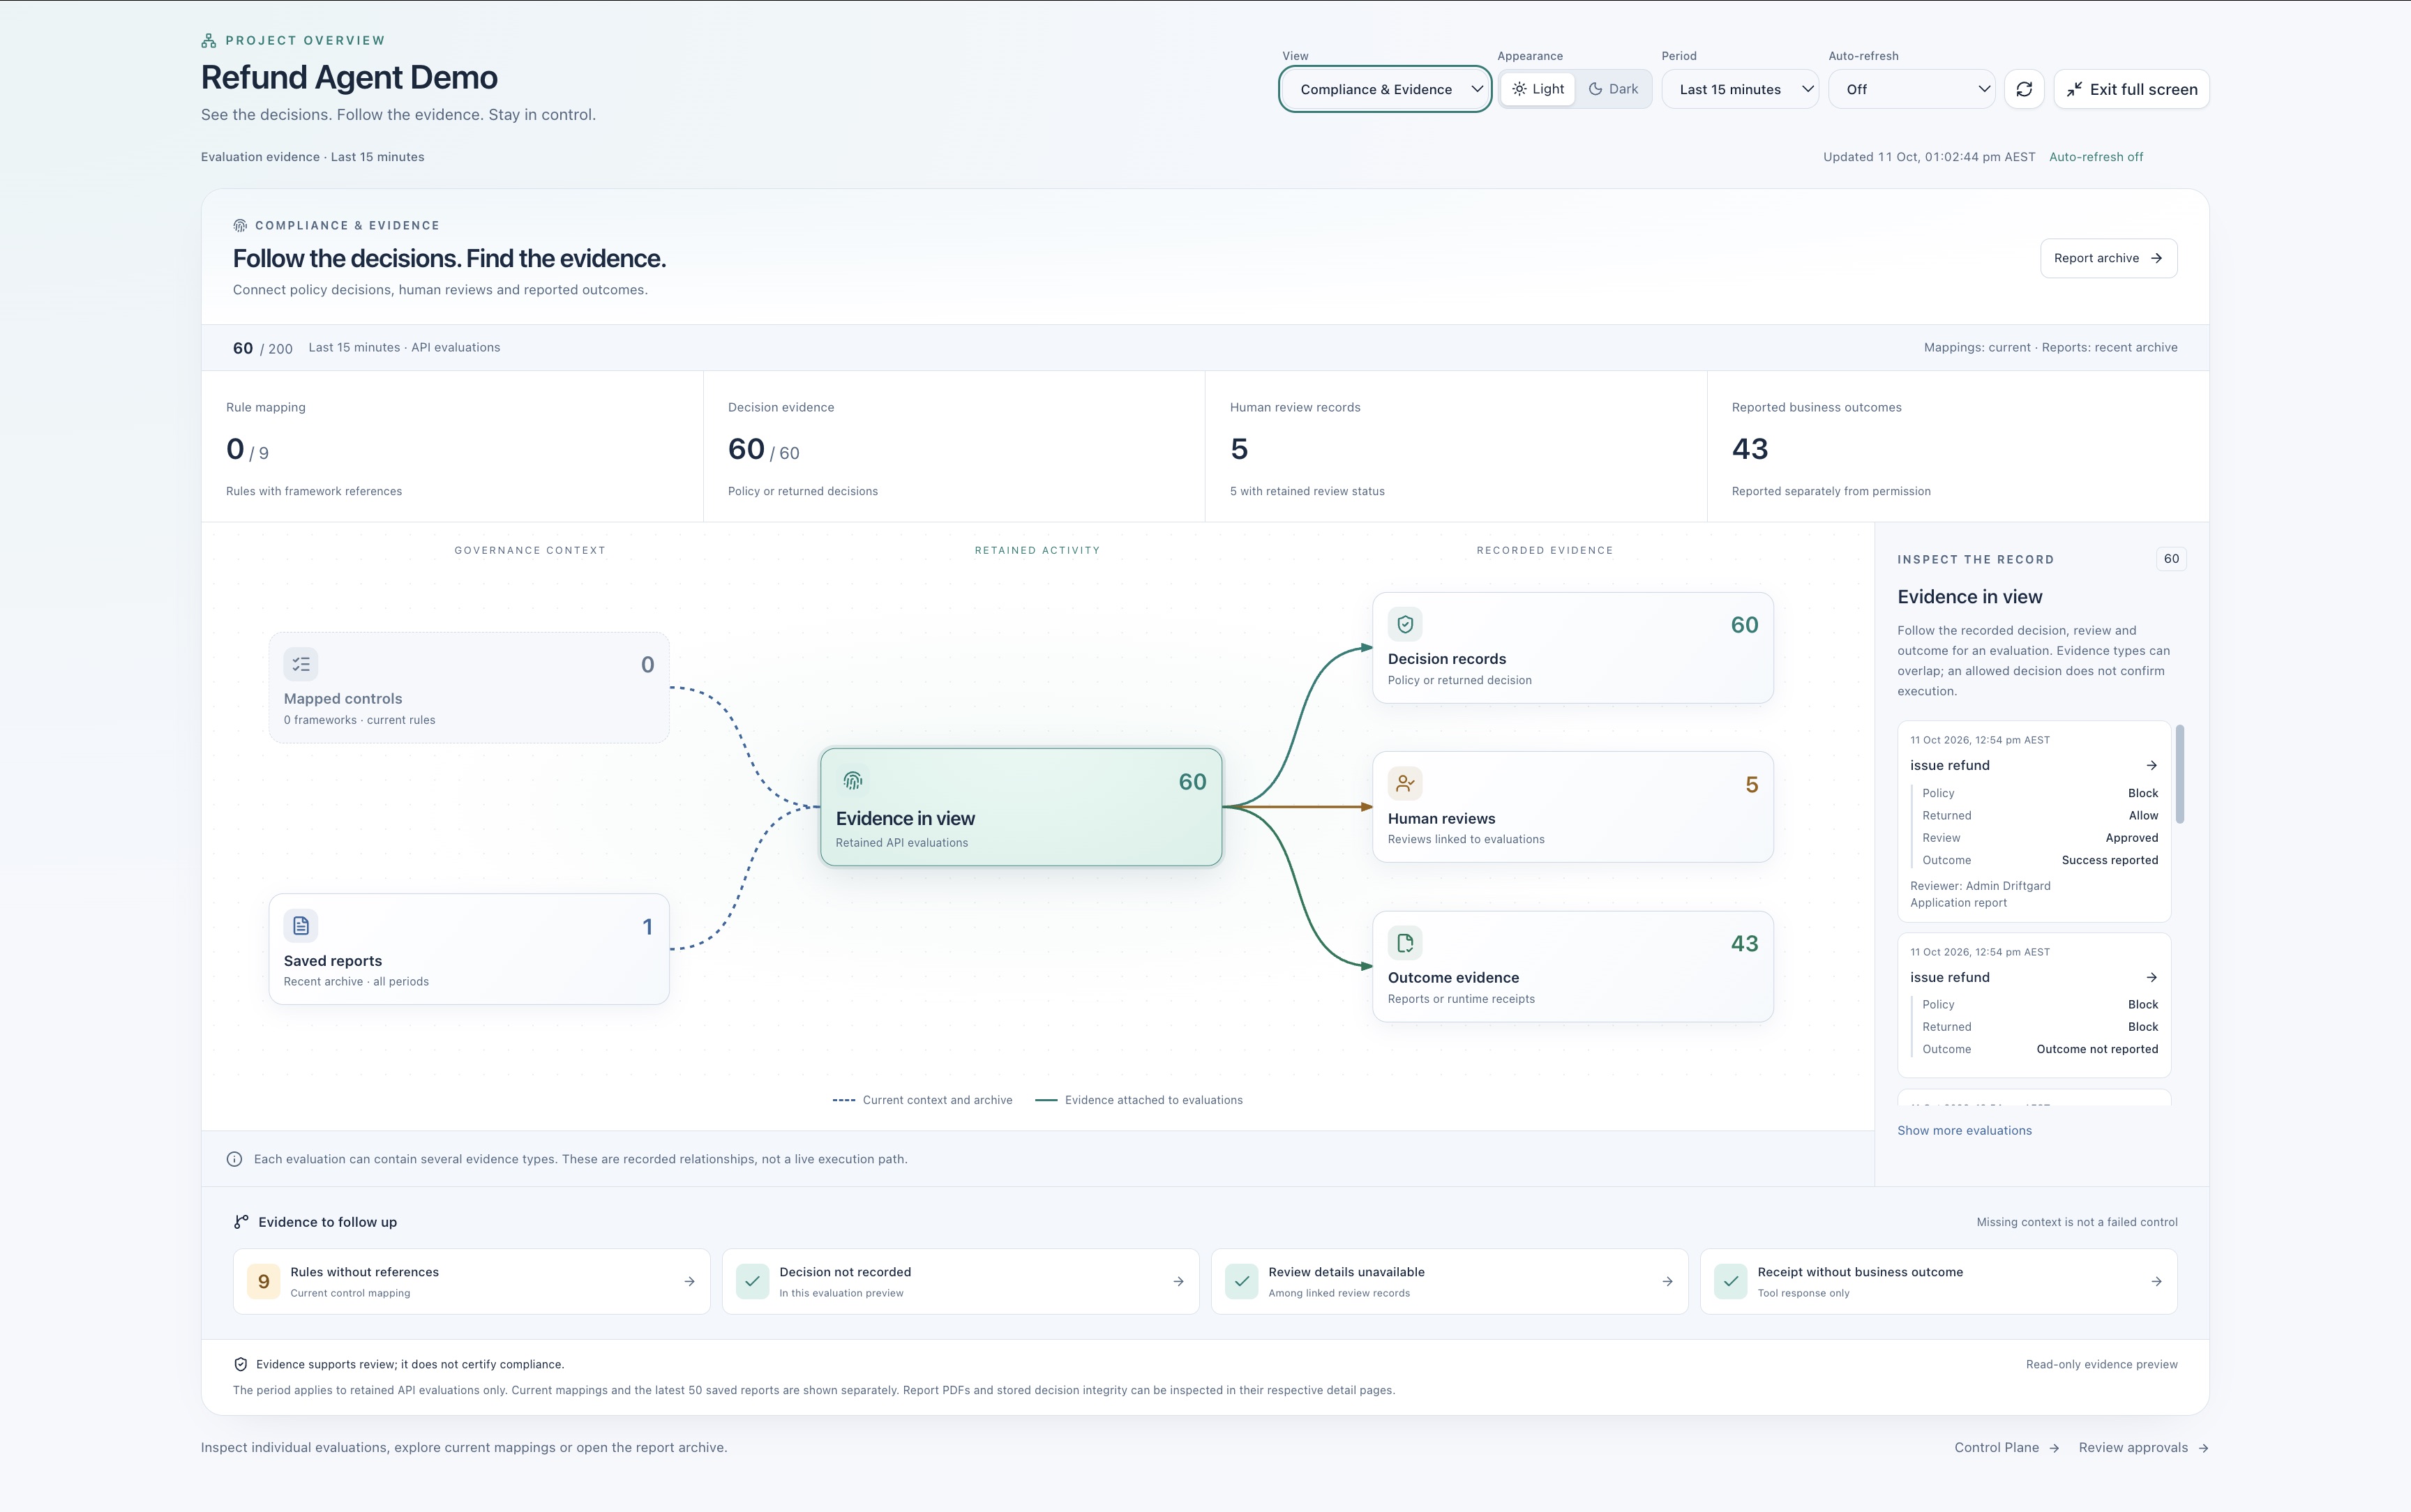Image resolution: width=2411 pixels, height=1512 pixels.
Task: Click the 60 count badge in Inspect the record
Action: coord(2171,559)
